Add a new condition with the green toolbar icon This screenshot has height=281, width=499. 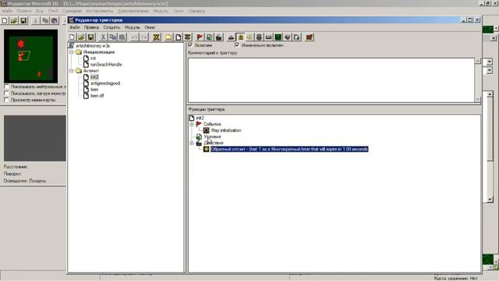(210, 37)
